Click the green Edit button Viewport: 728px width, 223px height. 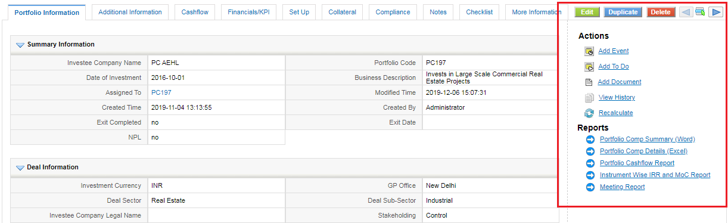pos(587,12)
